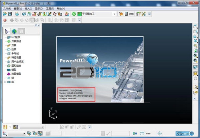Expand the 宏 tree node

point(5,82)
